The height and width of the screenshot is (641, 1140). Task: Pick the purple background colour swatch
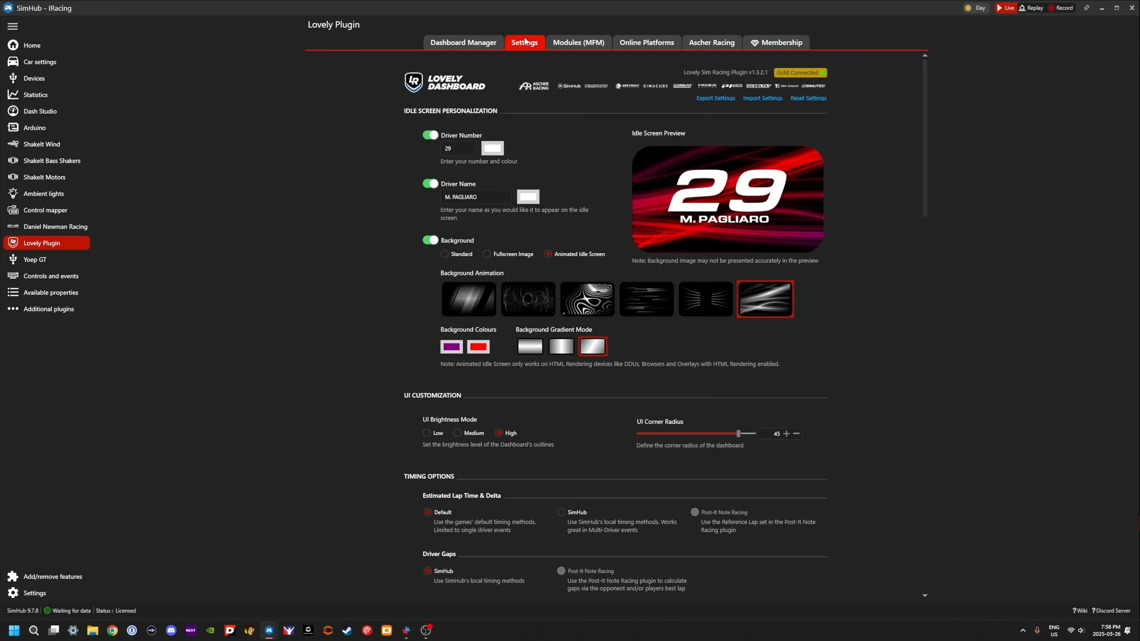(451, 347)
